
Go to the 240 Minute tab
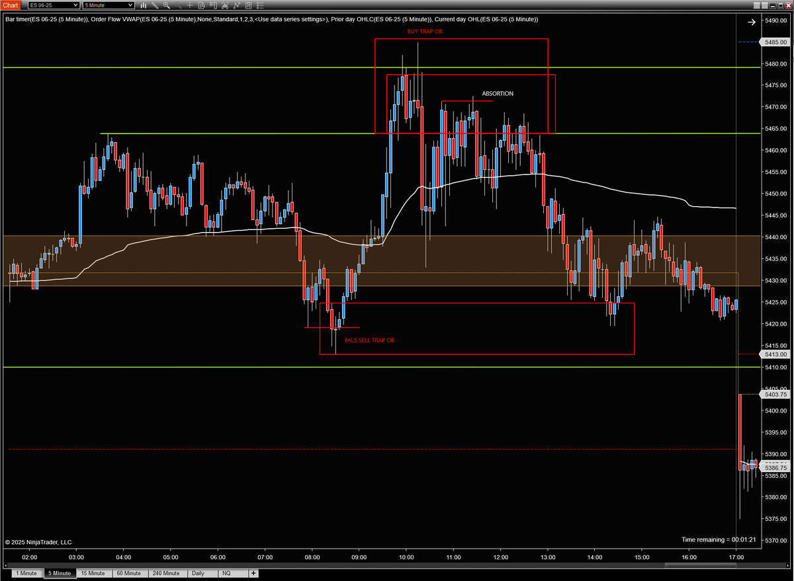point(167,573)
